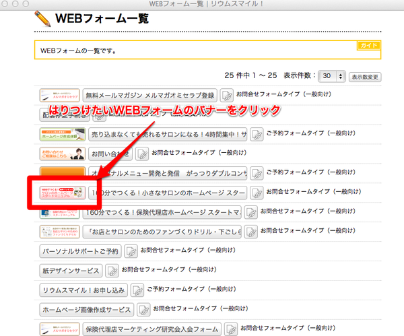Click edit icon beside 保険代理店ホームページ スタートマ form
The height and width of the screenshot is (336, 404).
(251, 212)
